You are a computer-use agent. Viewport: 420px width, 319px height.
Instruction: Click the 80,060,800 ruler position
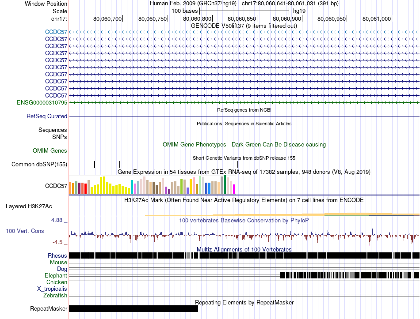tap(197, 19)
